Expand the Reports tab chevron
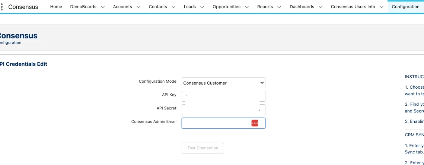 coord(280,7)
